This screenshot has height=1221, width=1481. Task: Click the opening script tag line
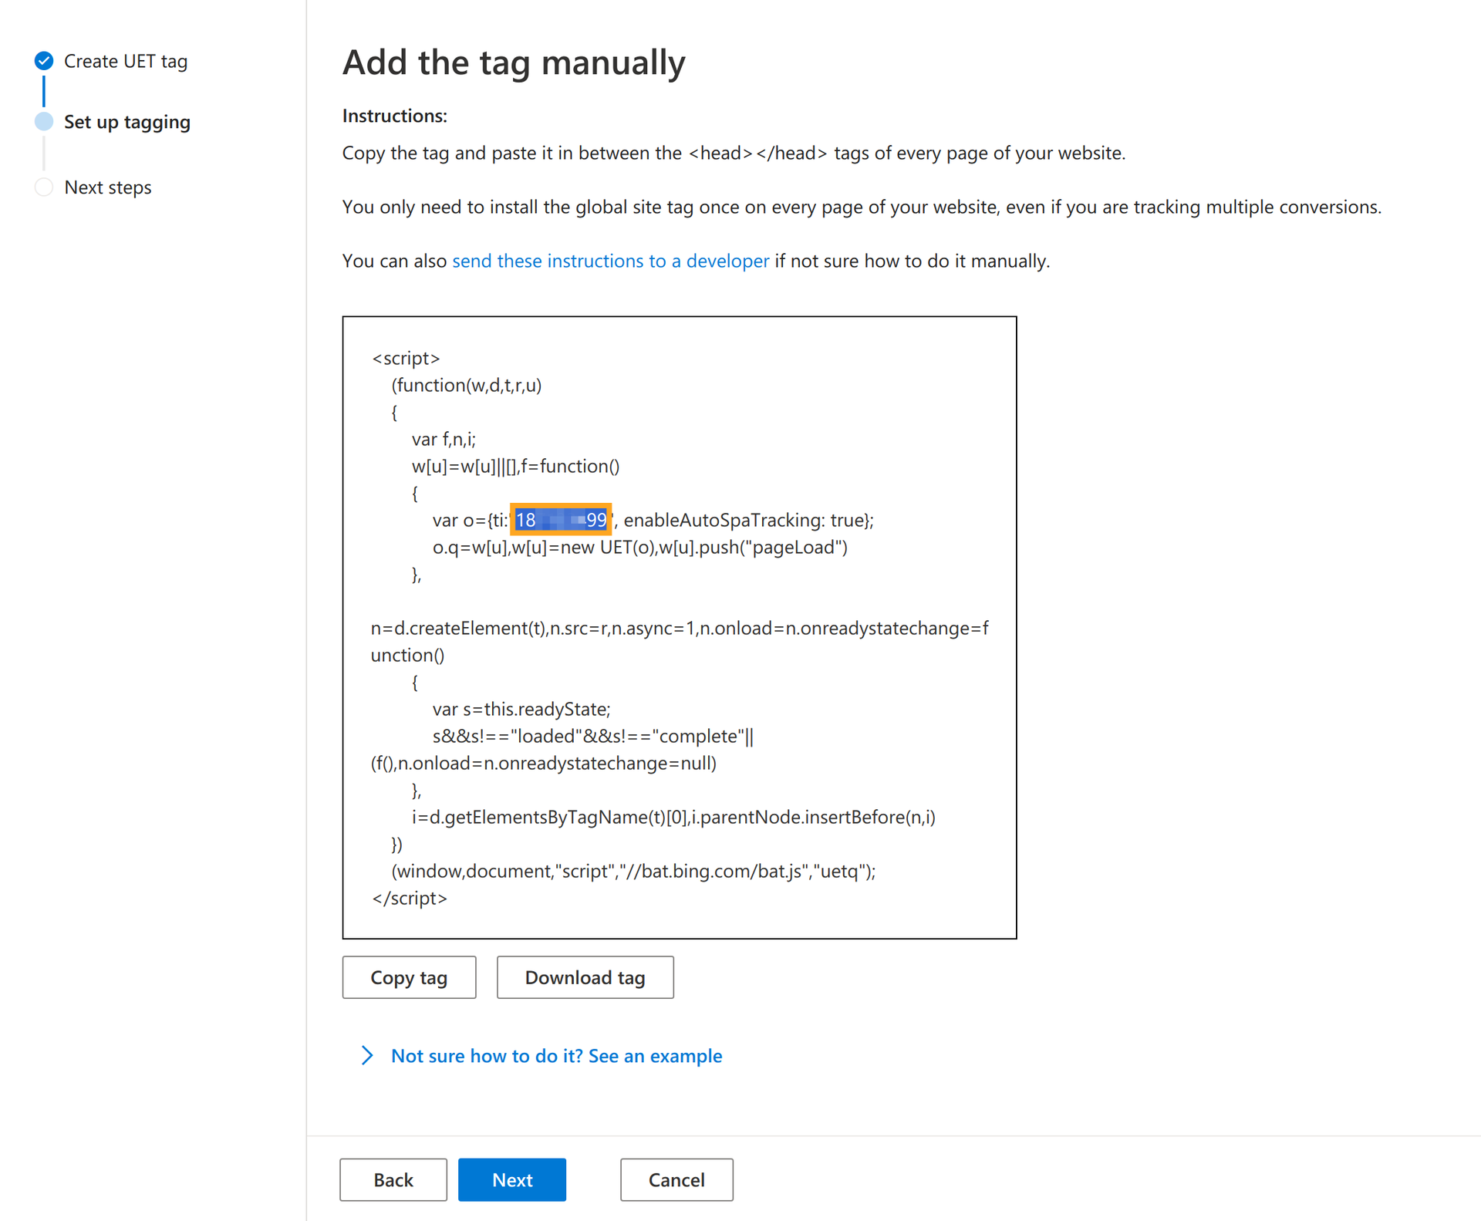(x=406, y=358)
